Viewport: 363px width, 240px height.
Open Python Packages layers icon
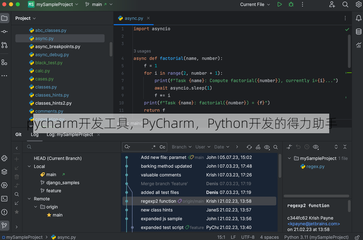4,172
